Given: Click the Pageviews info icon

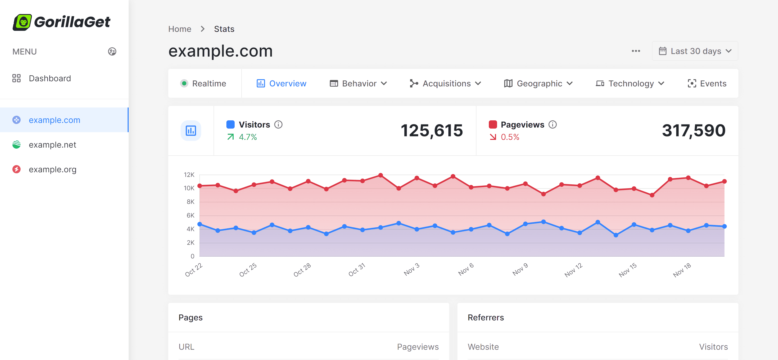Looking at the screenshot, I should [553, 124].
